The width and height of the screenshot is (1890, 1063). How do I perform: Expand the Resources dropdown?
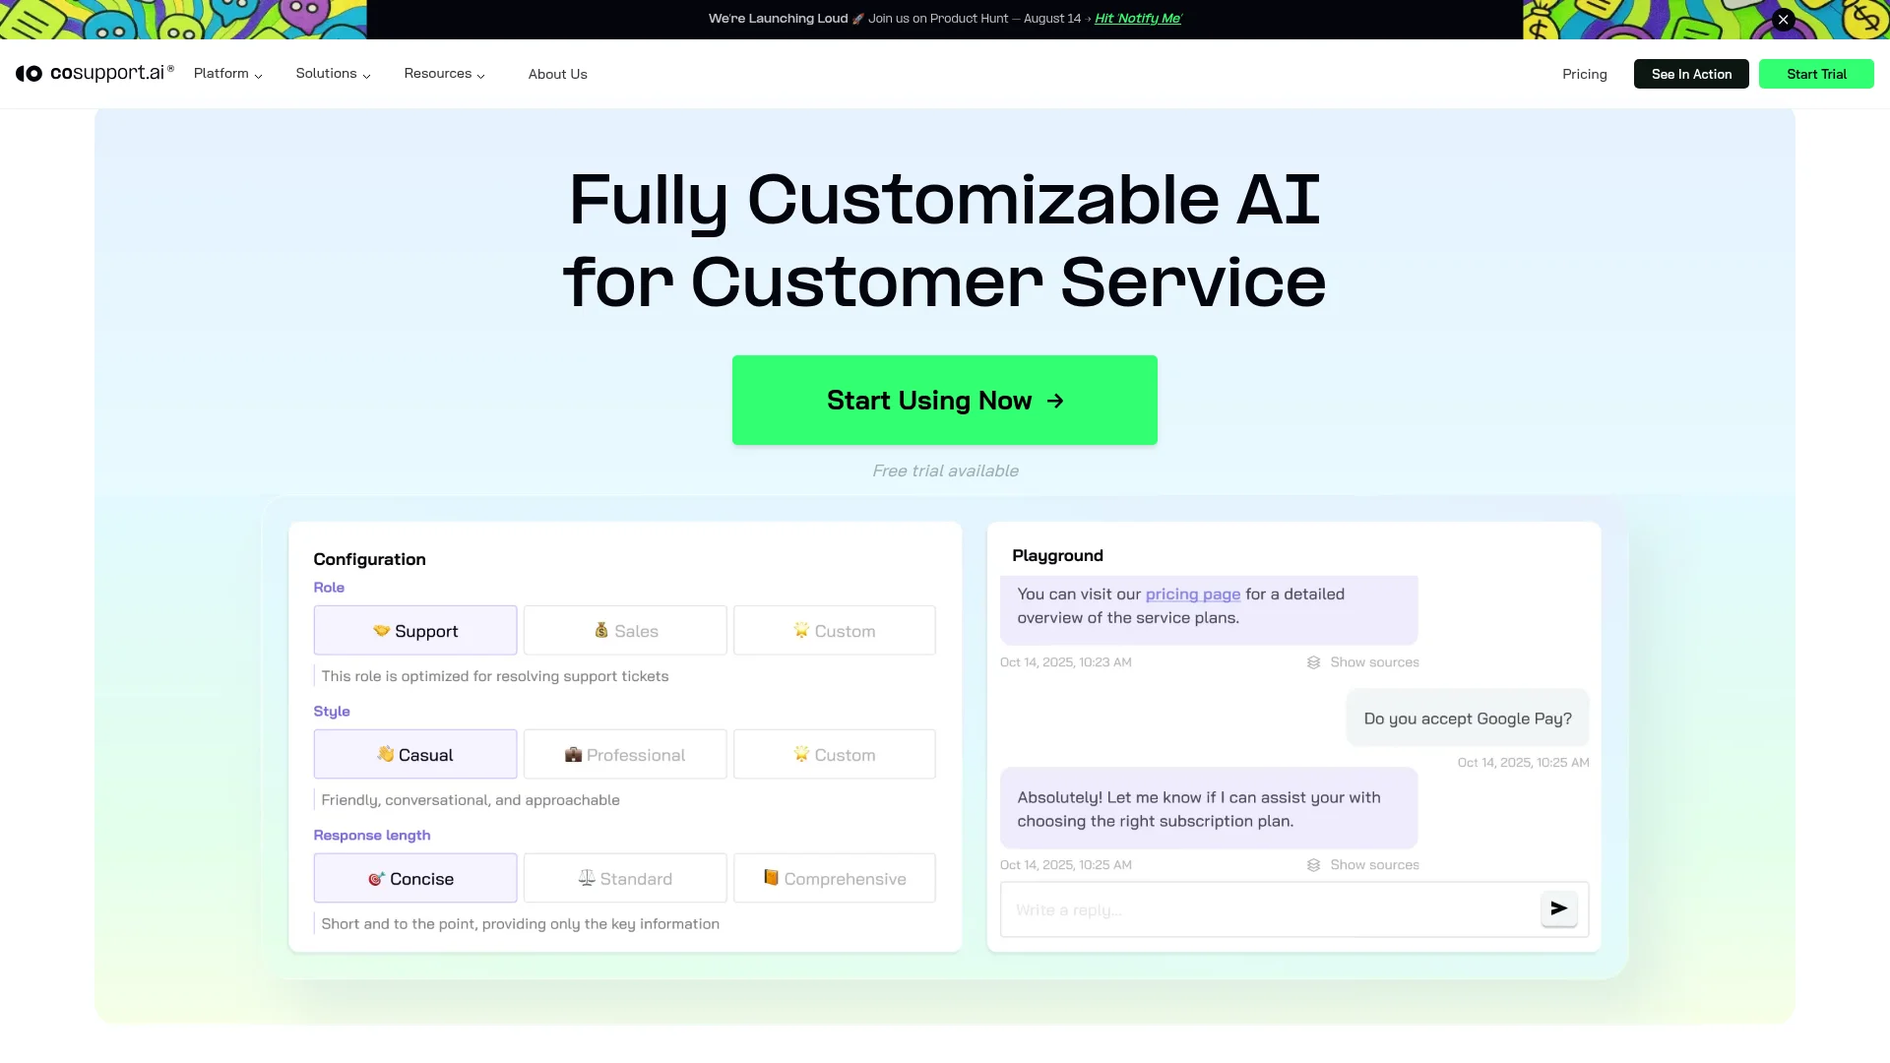444,73
